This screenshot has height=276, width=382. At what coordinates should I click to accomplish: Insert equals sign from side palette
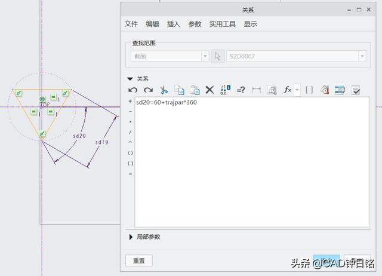point(130,174)
